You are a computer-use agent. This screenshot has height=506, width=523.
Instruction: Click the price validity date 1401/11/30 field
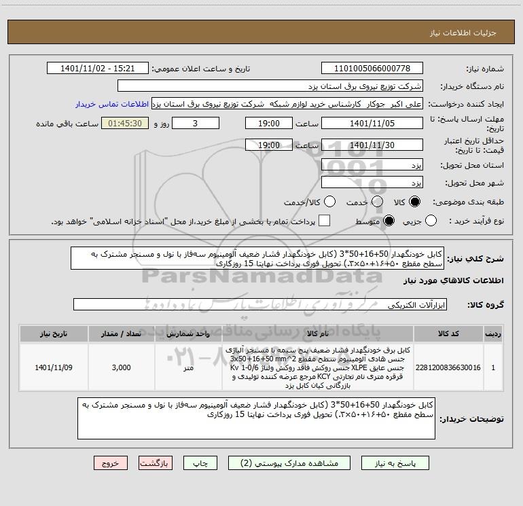[372, 145]
